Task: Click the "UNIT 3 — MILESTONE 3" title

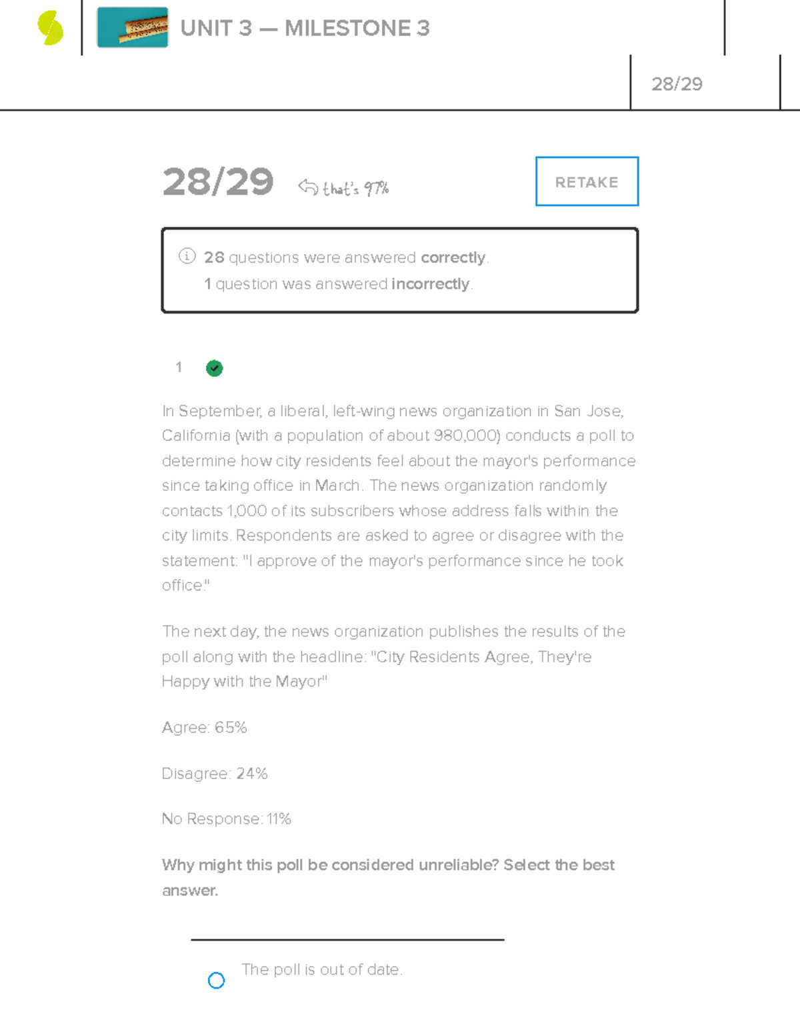Action: [305, 29]
